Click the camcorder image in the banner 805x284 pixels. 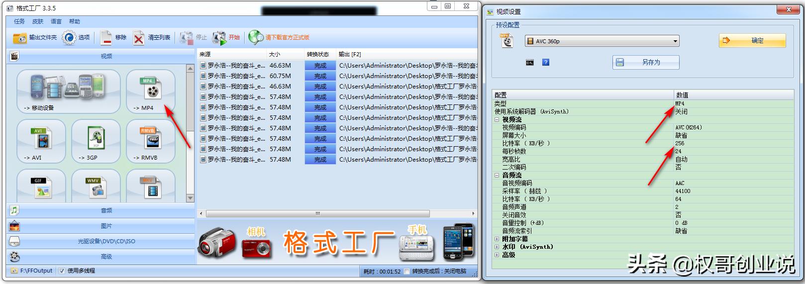click(217, 243)
